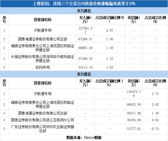
Task: Click 占总成交额比例(%) header in buyer table
Action: pos(110,20)
